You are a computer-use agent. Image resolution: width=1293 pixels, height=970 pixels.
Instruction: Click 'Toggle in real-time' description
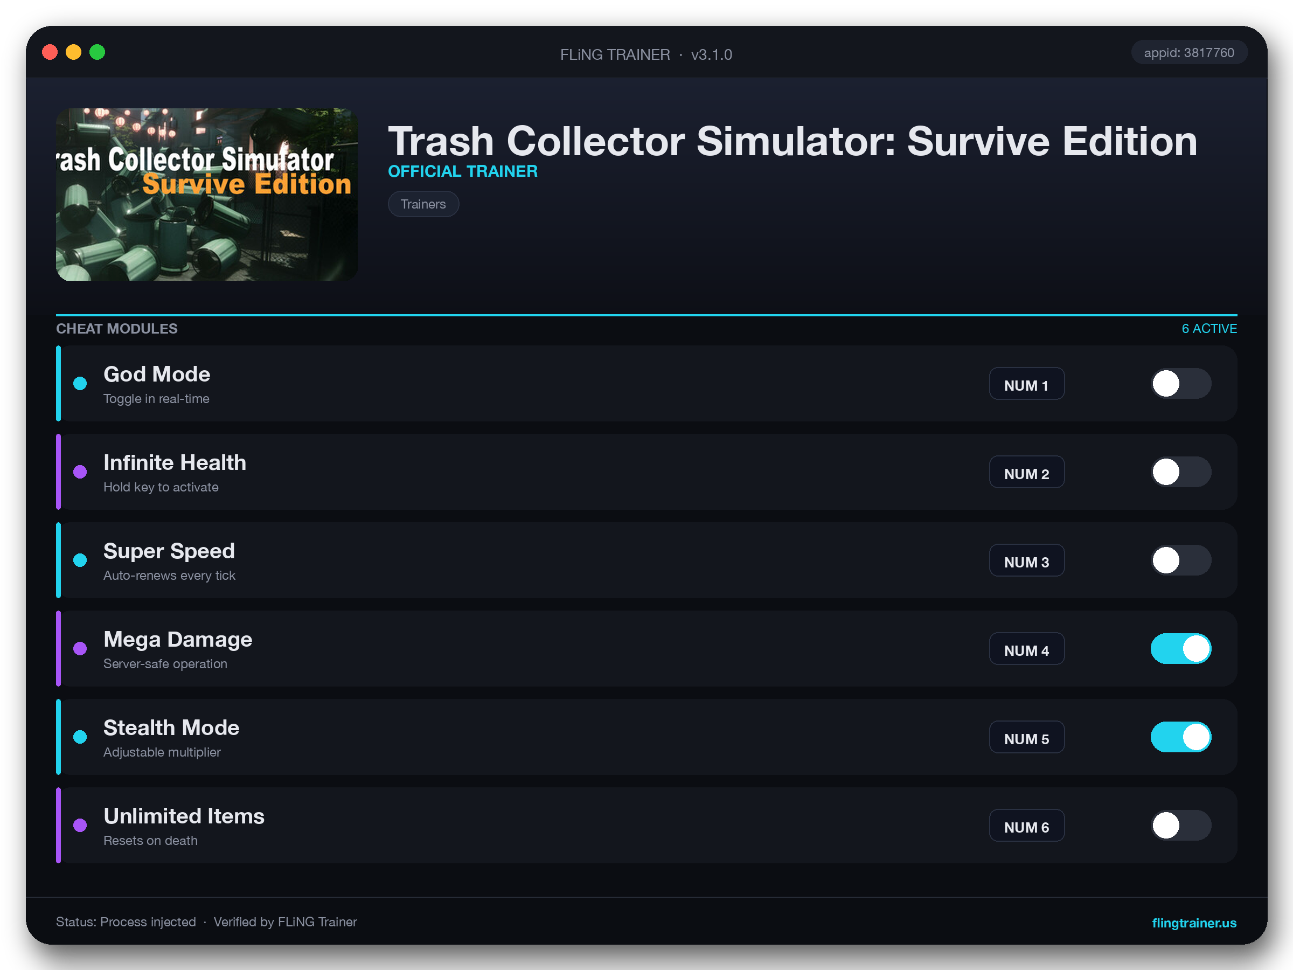(x=156, y=399)
